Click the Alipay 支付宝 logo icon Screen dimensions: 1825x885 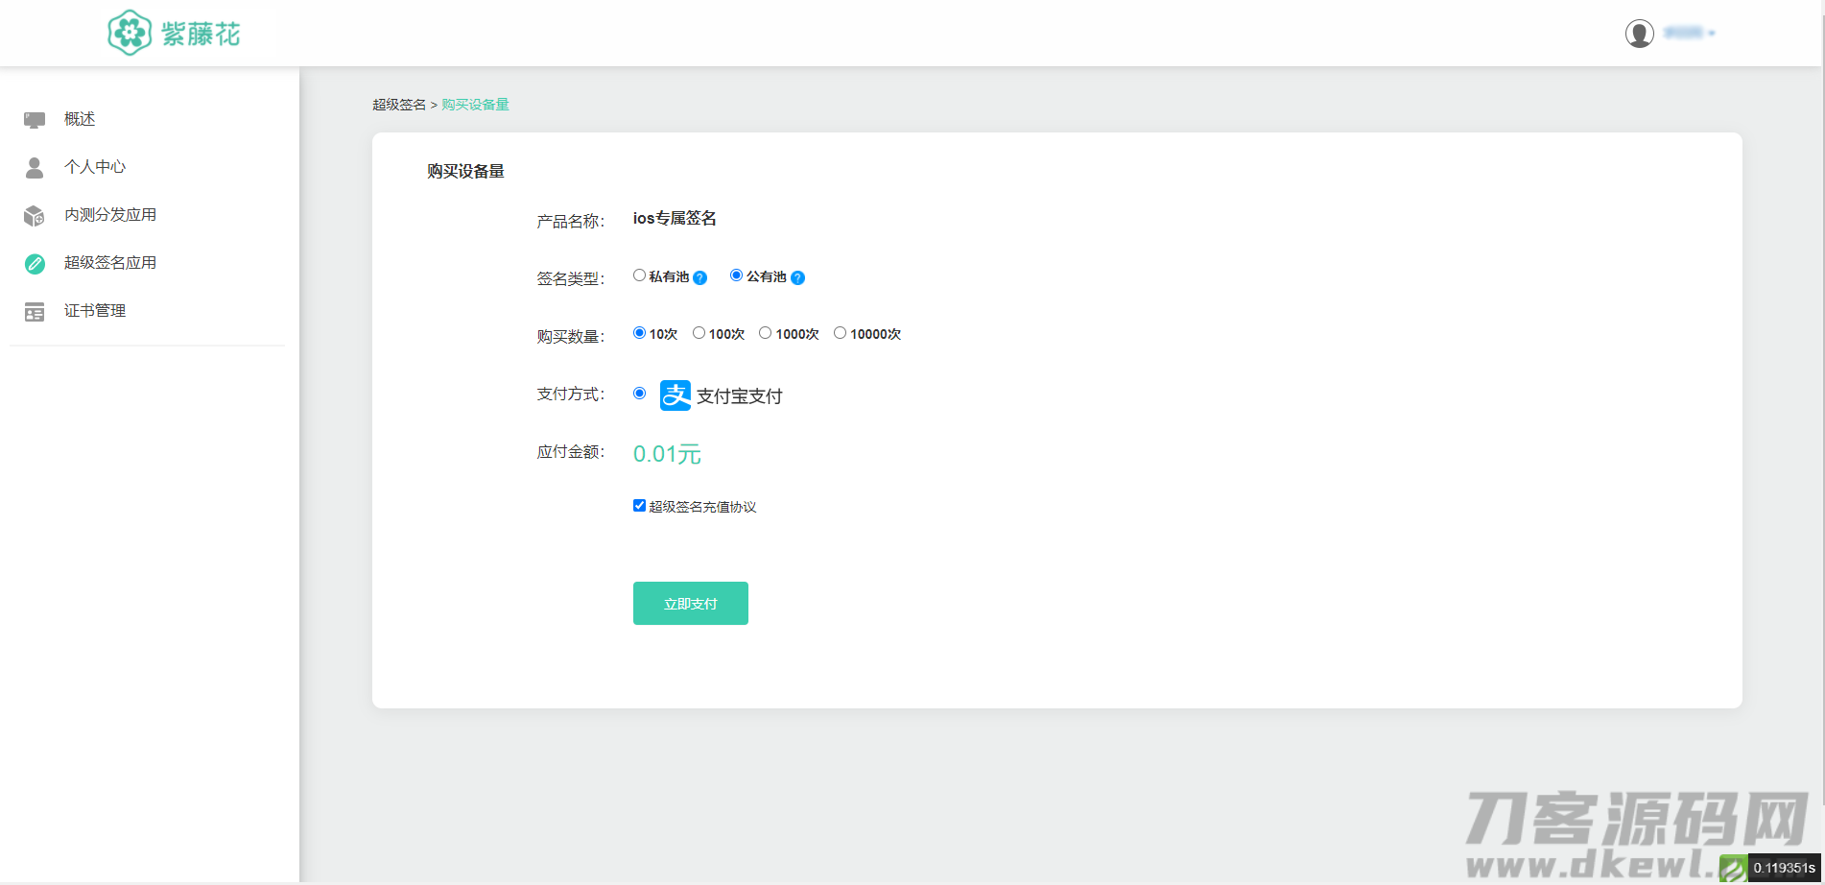point(675,395)
